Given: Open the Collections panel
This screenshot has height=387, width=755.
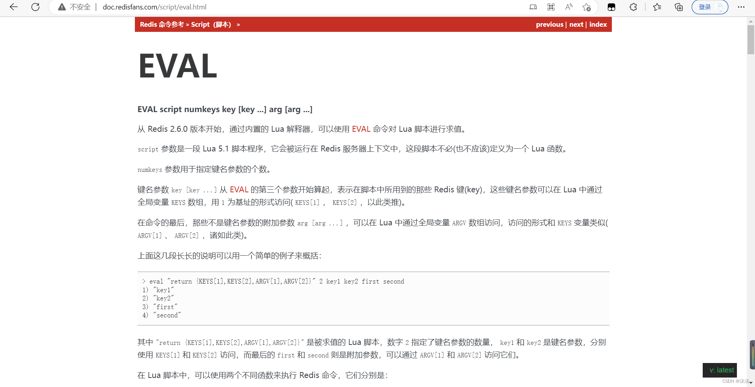Looking at the screenshot, I should coord(678,7).
